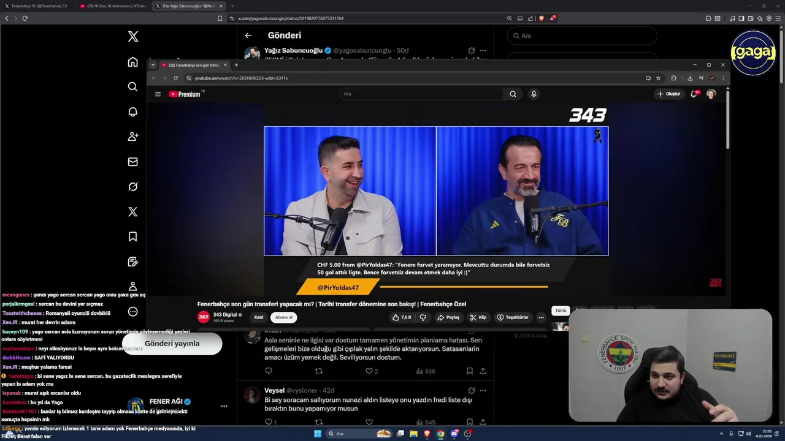Open the more circle icon in X sidebar
Viewport: 785px width, 441px height.
coord(132,312)
